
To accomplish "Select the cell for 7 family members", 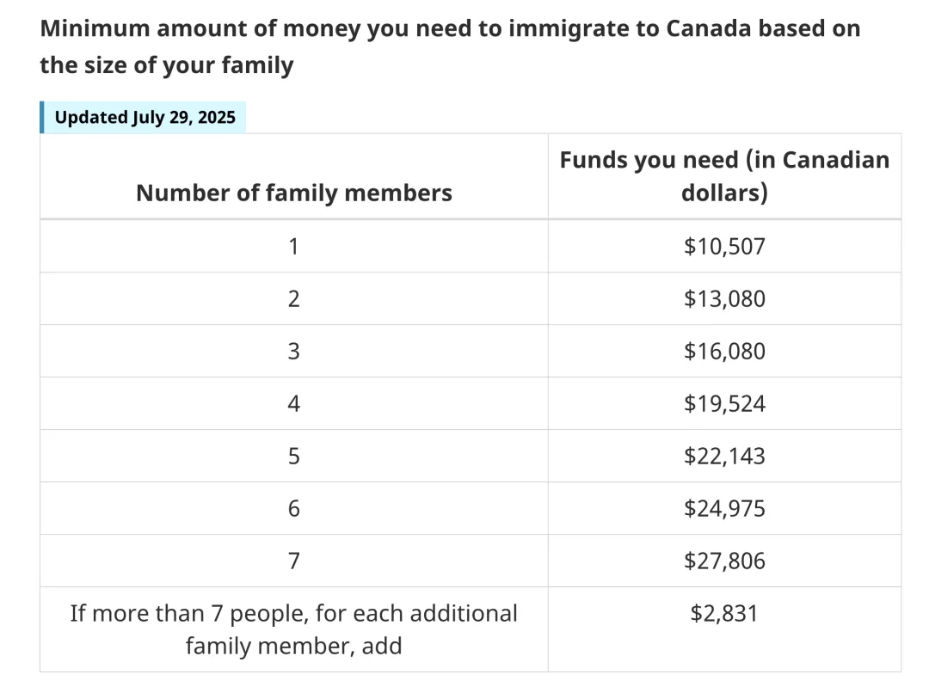I will click(293, 561).
